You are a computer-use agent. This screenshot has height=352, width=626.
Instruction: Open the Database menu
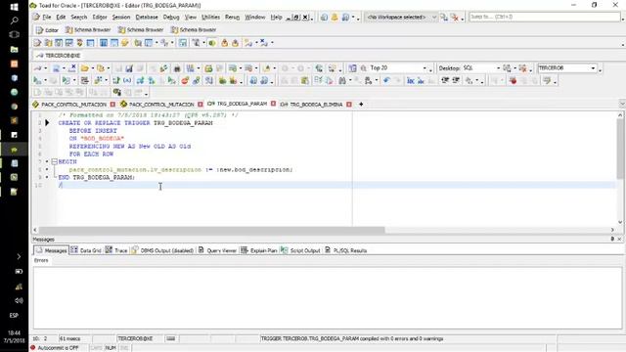click(147, 18)
